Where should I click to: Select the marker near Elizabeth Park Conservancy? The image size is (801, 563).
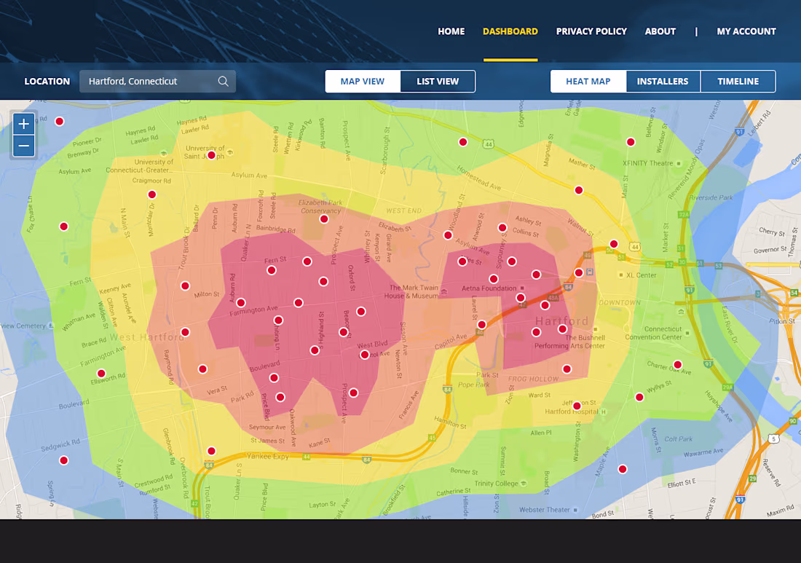[x=324, y=218]
